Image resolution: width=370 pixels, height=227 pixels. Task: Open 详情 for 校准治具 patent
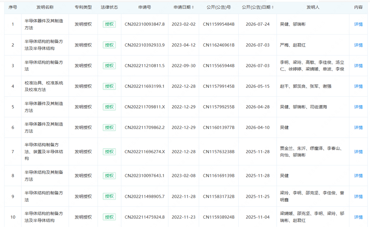(x=358, y=86)
